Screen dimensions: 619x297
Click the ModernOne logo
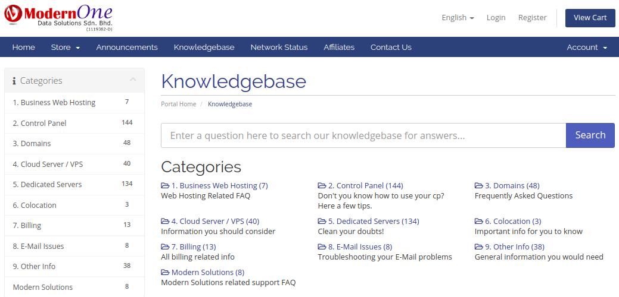58,18
